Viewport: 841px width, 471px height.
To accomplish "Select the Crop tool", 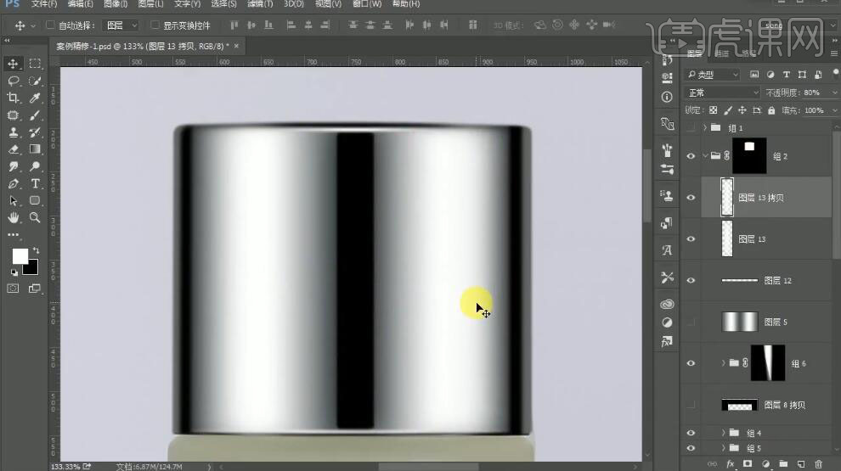I will click(14, 98).
